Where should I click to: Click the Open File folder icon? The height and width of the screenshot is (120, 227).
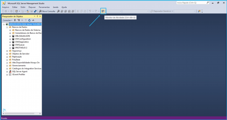(28, 11)
